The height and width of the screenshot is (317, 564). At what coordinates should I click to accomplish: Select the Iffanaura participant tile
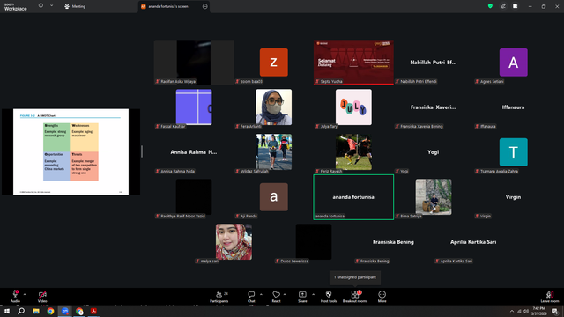(513, 107)
